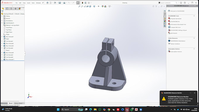Image resolution: width=199 pixels, height=112 pixels.
Task: Collapse the Online Resources section
Action: point(194,38)
